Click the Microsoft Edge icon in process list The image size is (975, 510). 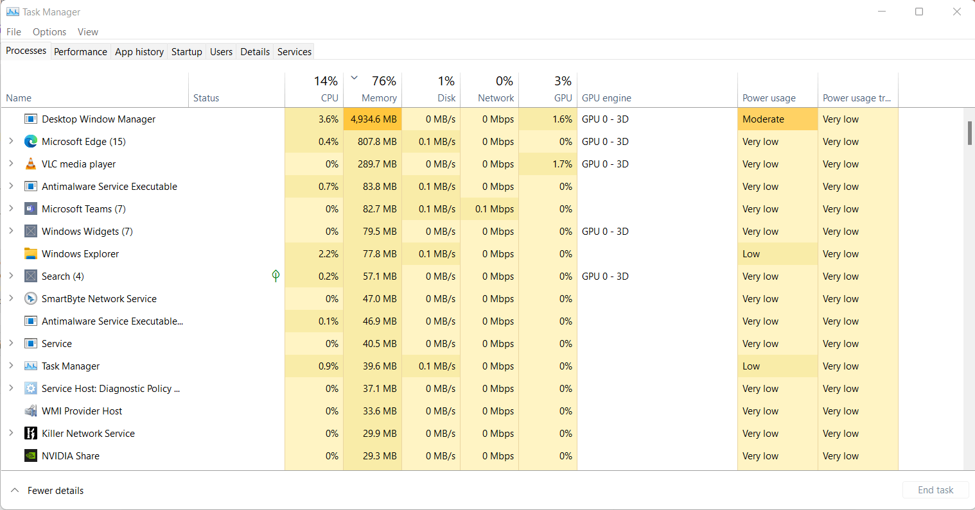pos(30,142)
